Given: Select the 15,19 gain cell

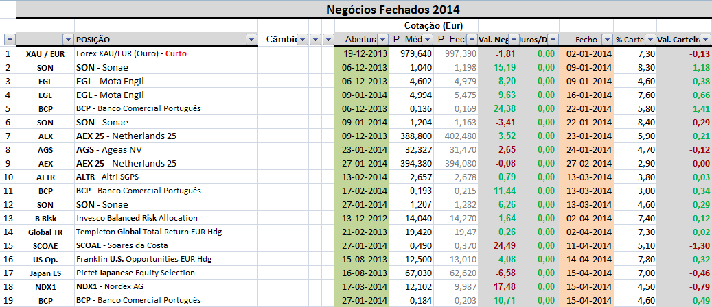Looking at the screenshot, I should pos(499,68).
